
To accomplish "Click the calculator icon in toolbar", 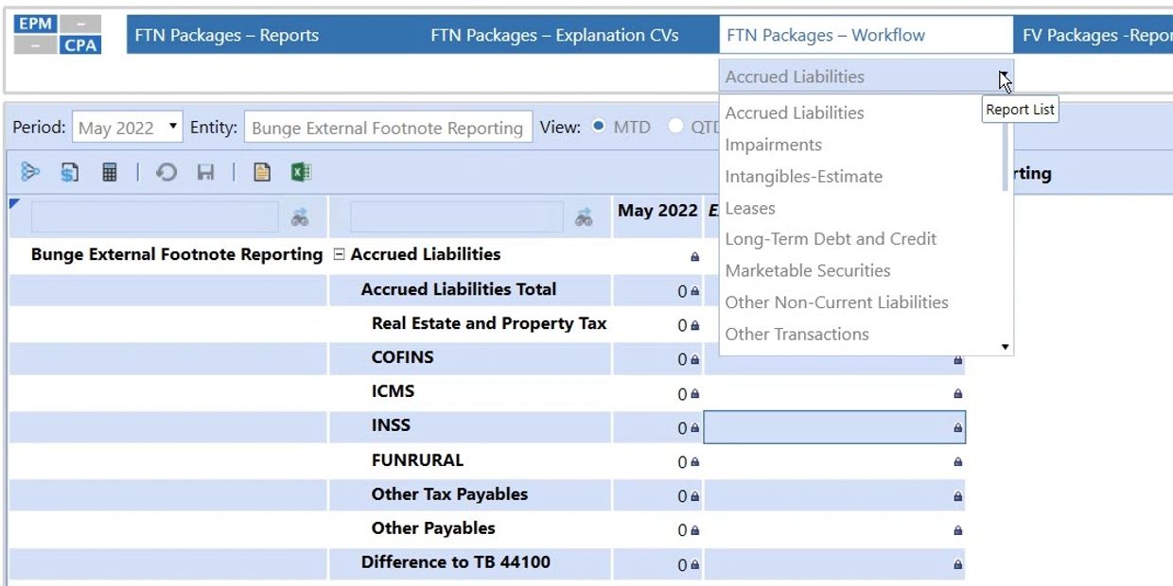I will (109, 172).
